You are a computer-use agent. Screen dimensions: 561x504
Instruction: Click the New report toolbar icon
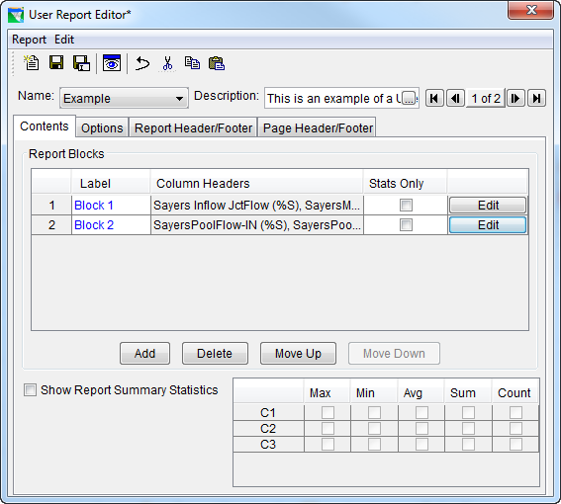coord(32,63)
